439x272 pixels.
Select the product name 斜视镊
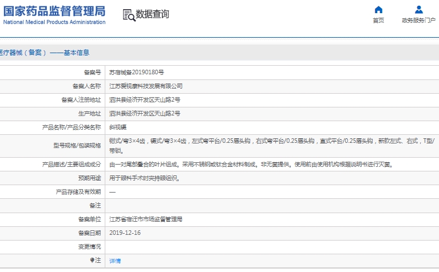point(118,127)
